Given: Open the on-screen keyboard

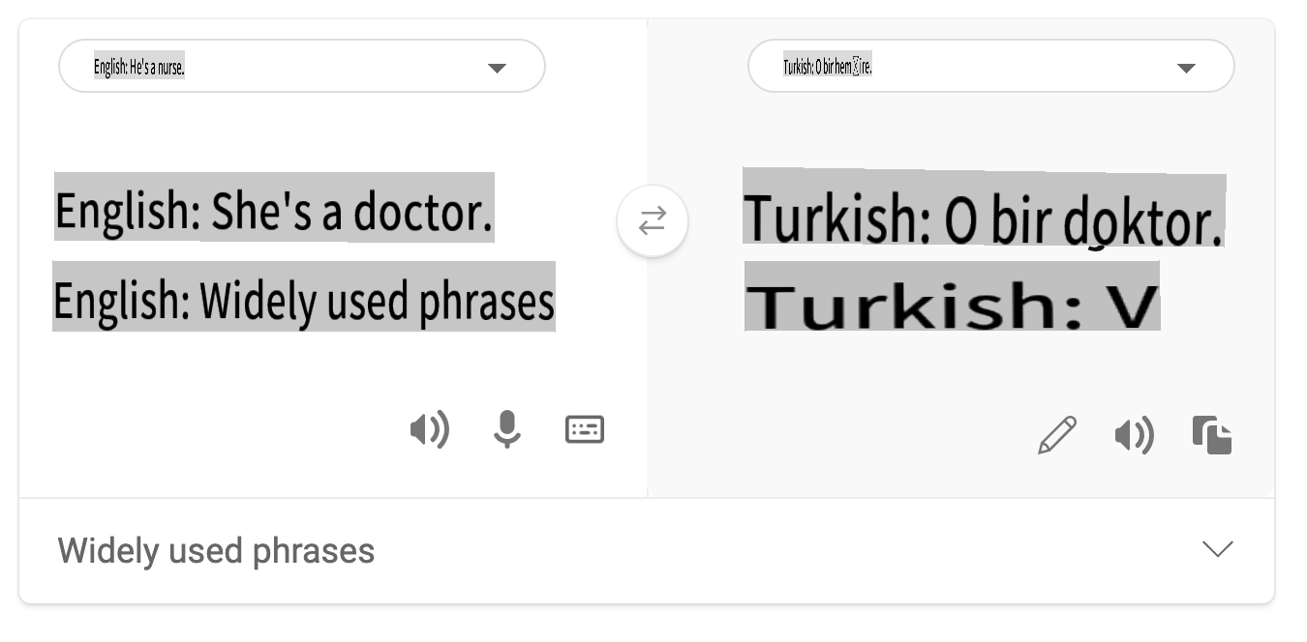Looking at the screenshot, I should pos(585,429).
